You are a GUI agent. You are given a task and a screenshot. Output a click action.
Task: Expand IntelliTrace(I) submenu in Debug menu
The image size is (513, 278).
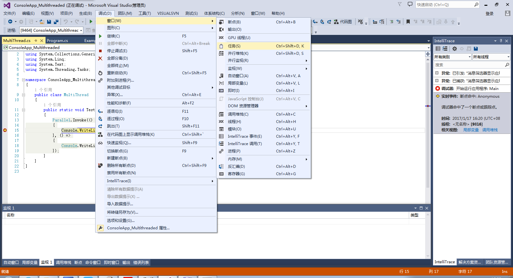156,181
